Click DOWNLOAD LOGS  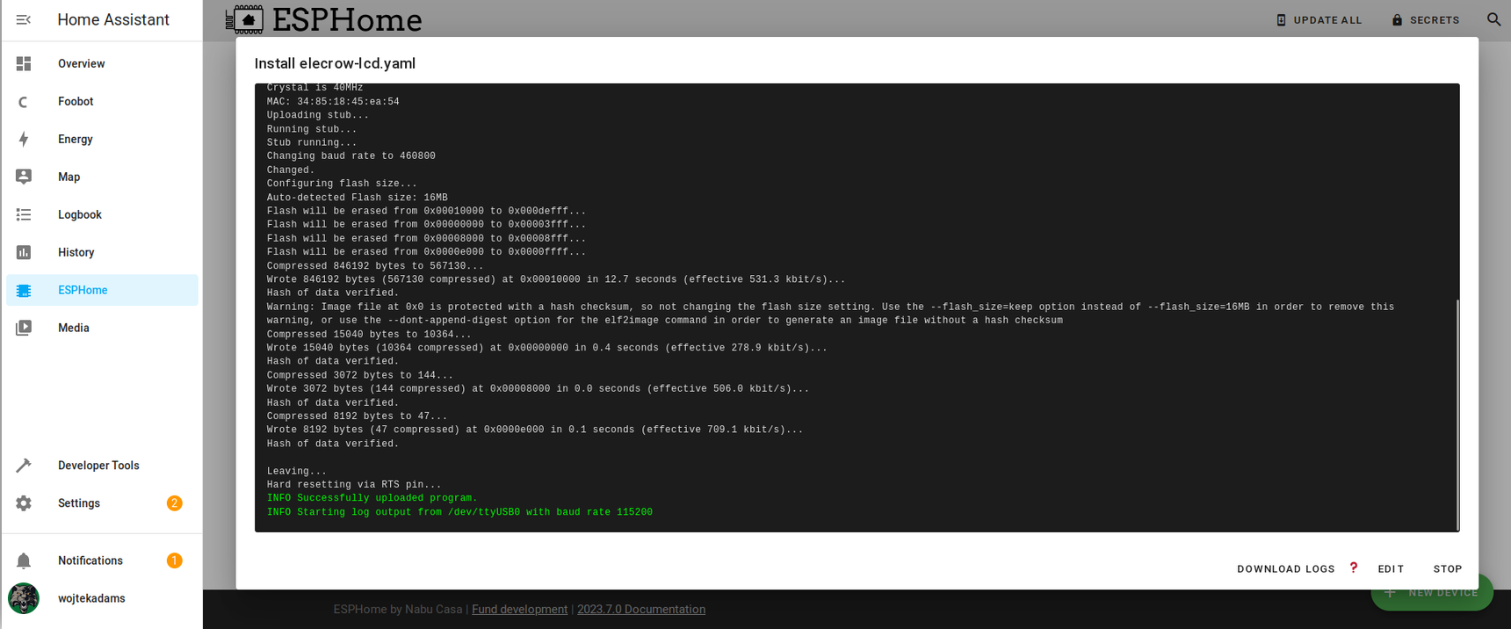pyautogui.click(x=1285, y=568)
